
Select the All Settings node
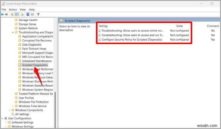pyautogui.click(x=22, y=114)
